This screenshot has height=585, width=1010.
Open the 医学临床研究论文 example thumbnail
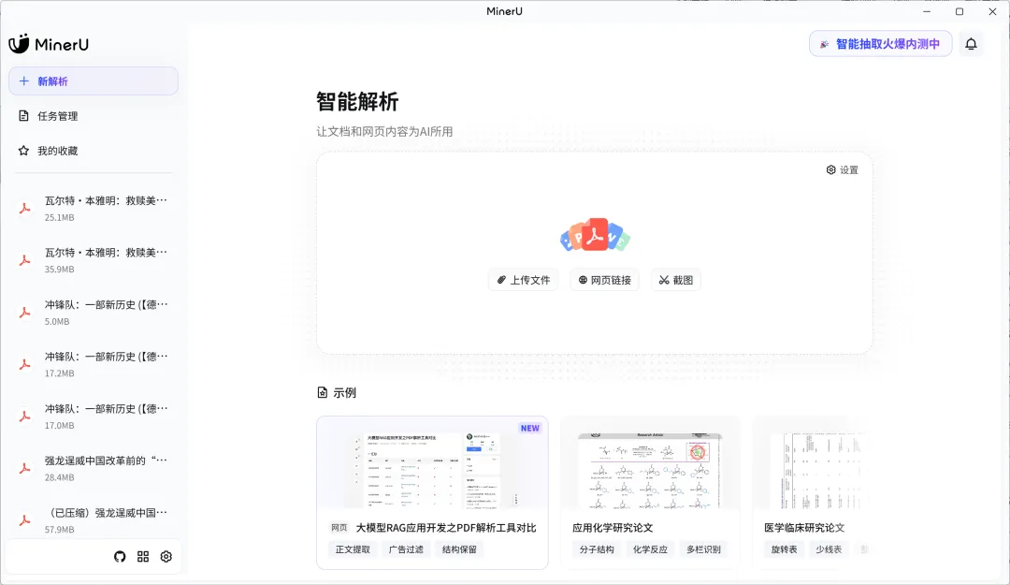point(818,469)
